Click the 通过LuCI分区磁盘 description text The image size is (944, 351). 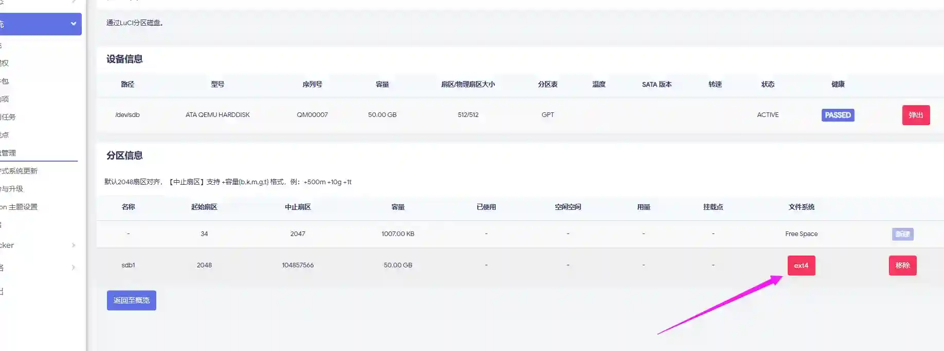point(135,23)
